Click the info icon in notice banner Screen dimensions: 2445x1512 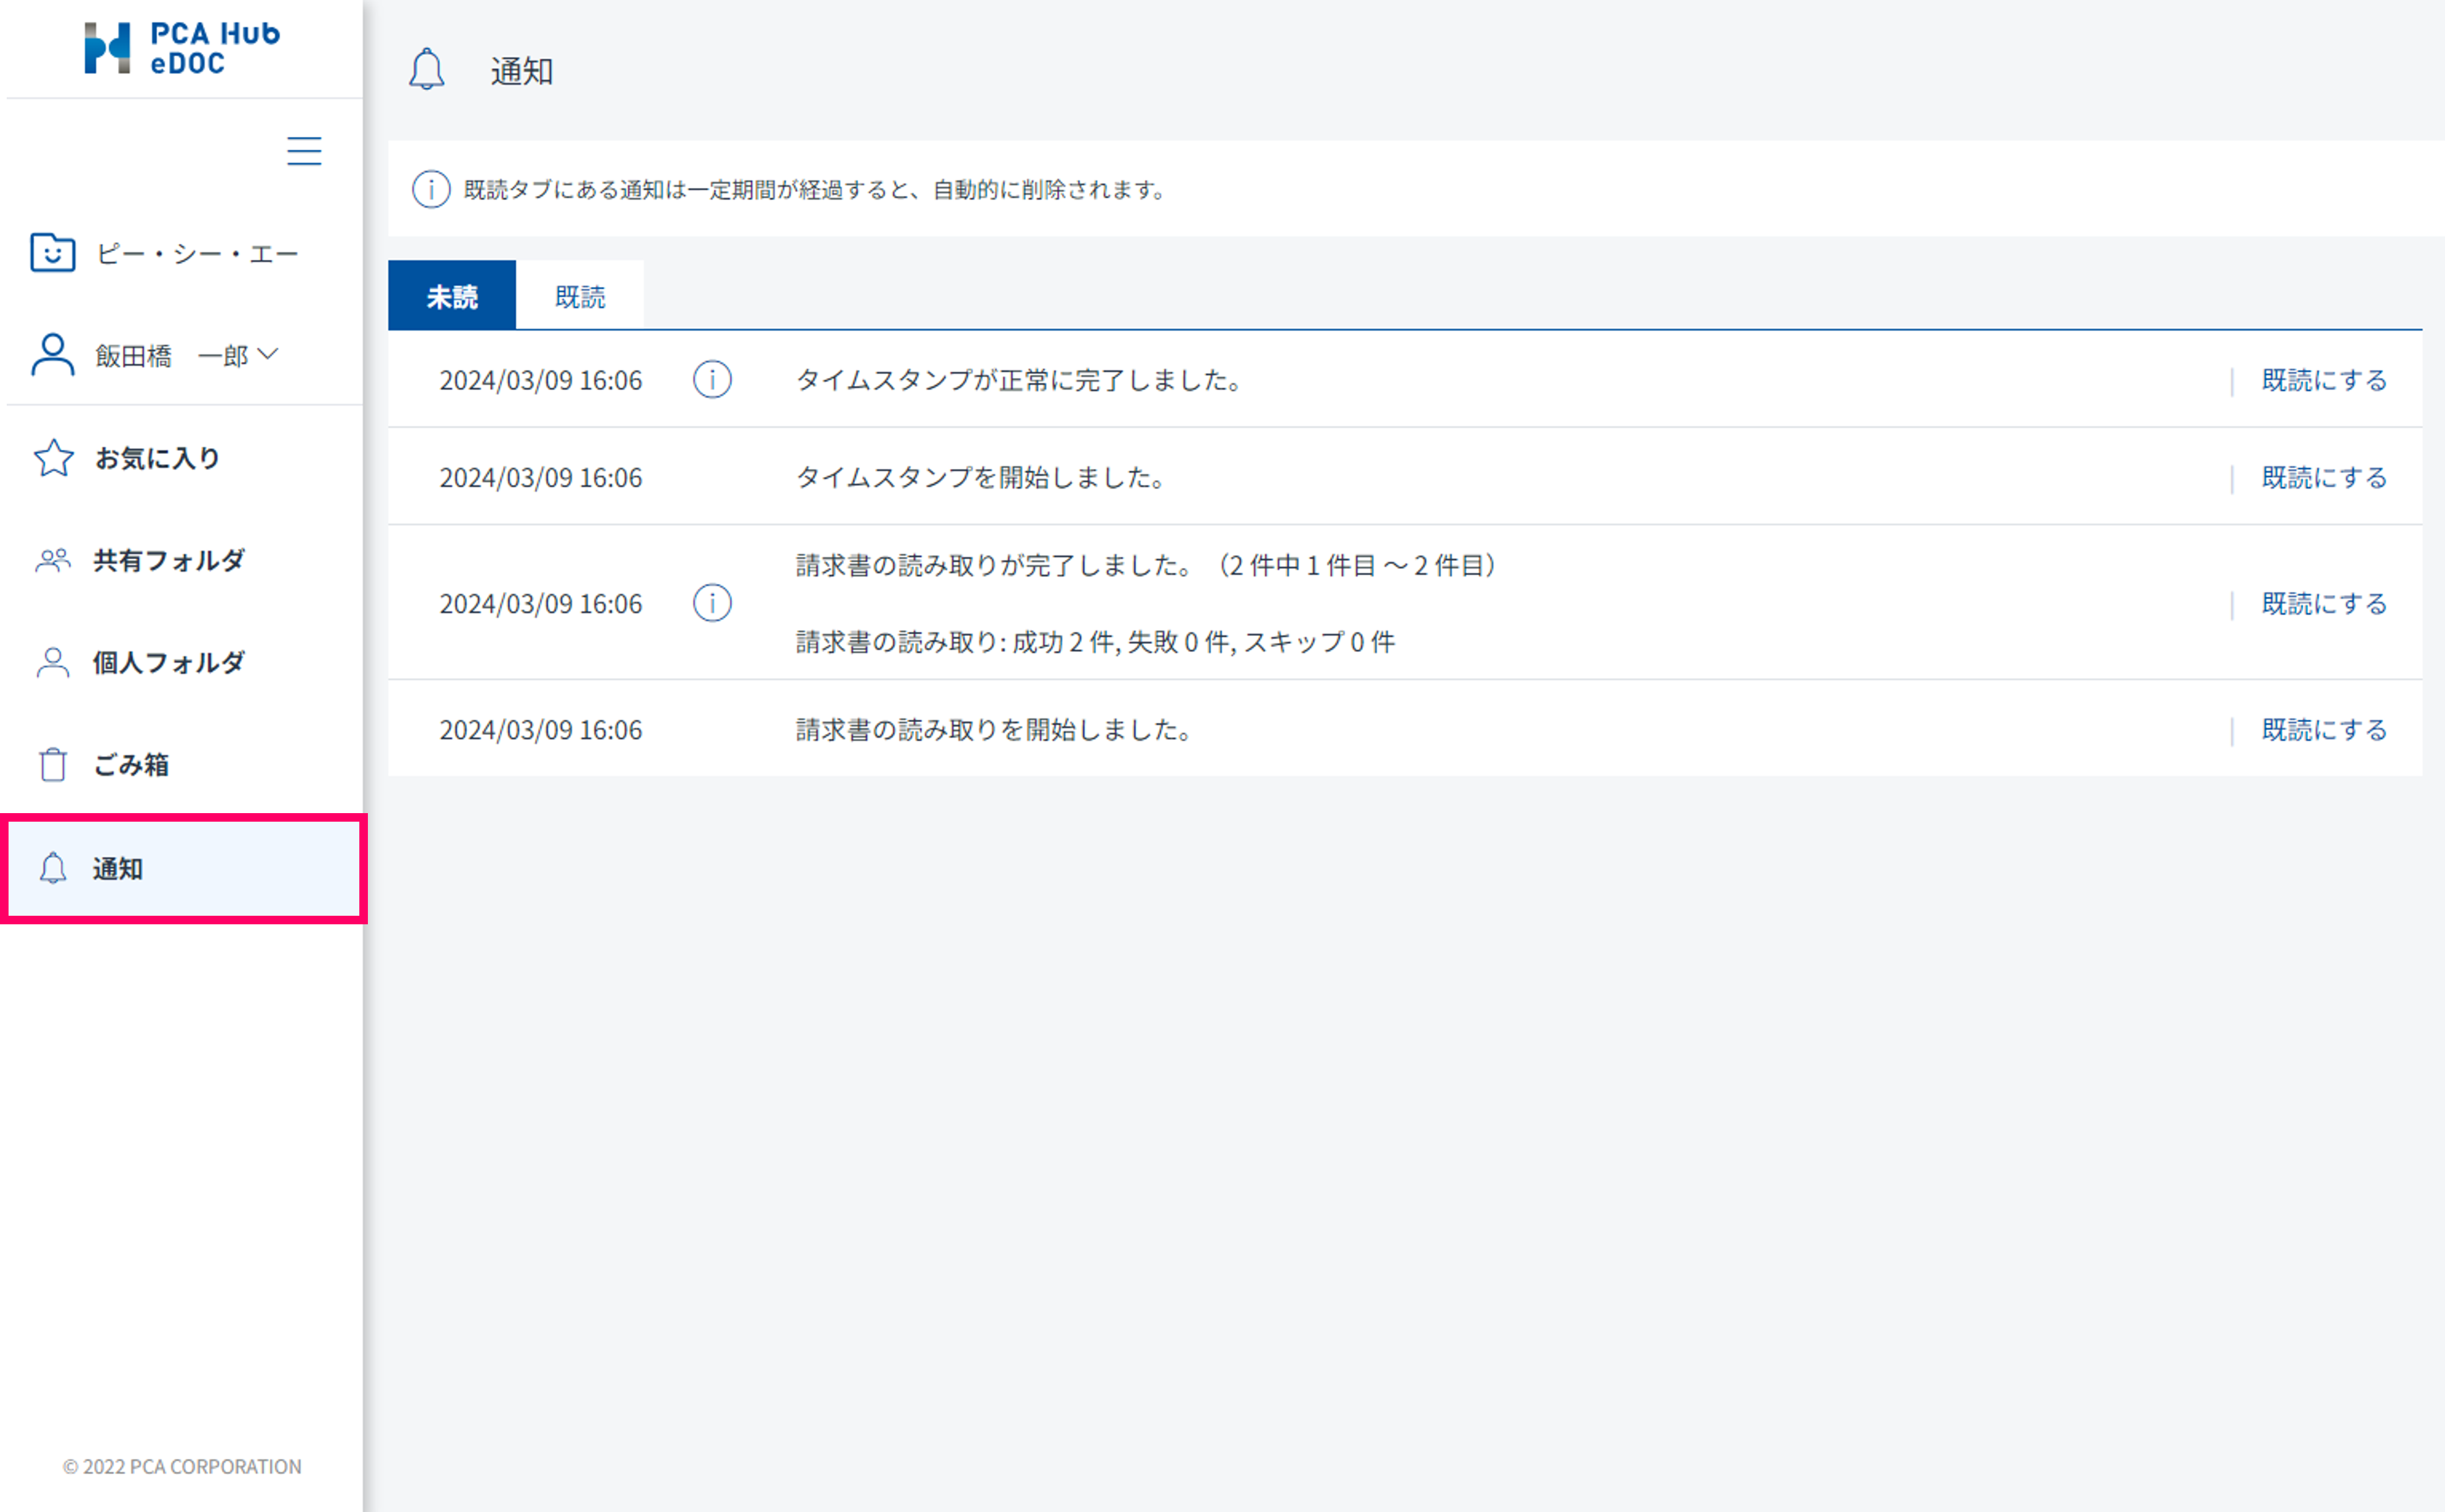pos(431,189)
